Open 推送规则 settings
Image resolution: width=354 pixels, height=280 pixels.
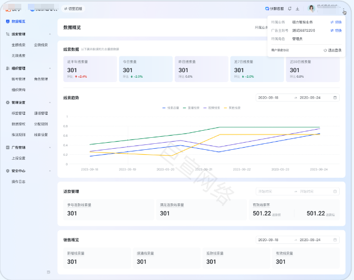[x=18, y=135]
